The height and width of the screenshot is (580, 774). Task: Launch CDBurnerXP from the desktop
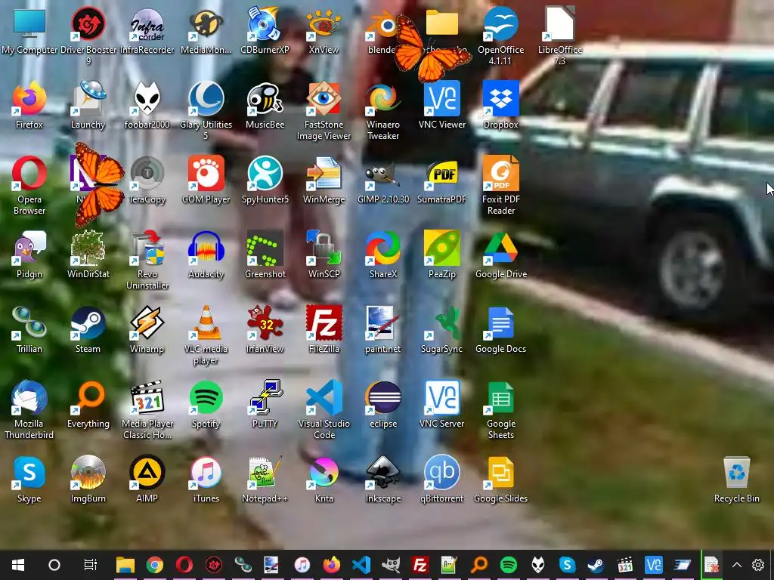click(265, 30)
